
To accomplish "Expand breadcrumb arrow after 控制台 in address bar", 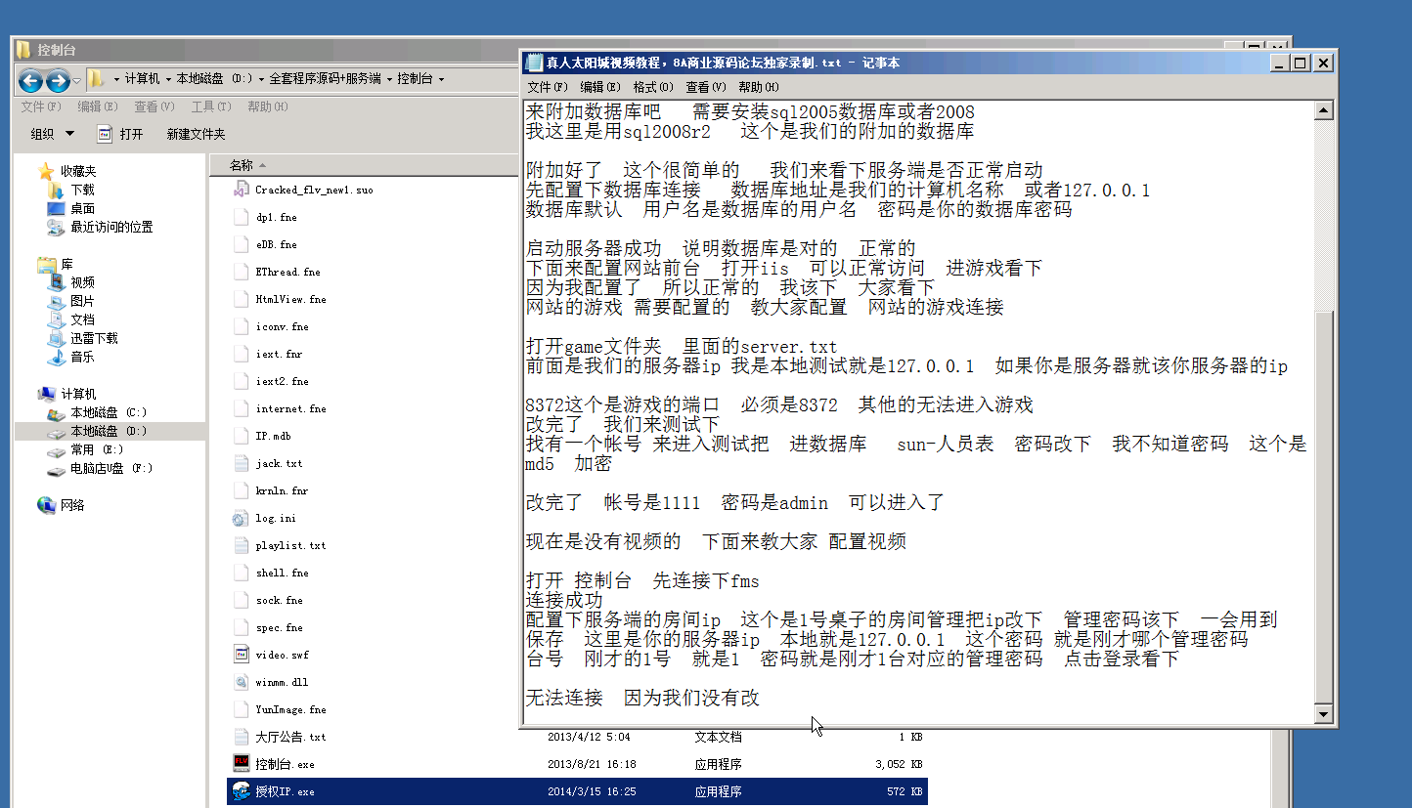I will click(x=441, y=79).
